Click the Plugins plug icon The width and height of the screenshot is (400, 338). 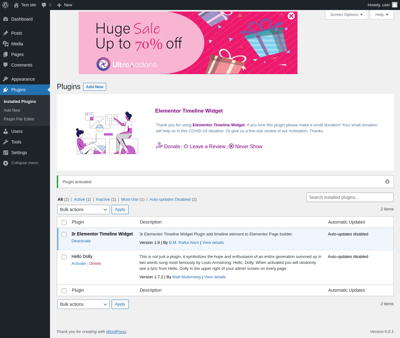[x=6, y=90]
